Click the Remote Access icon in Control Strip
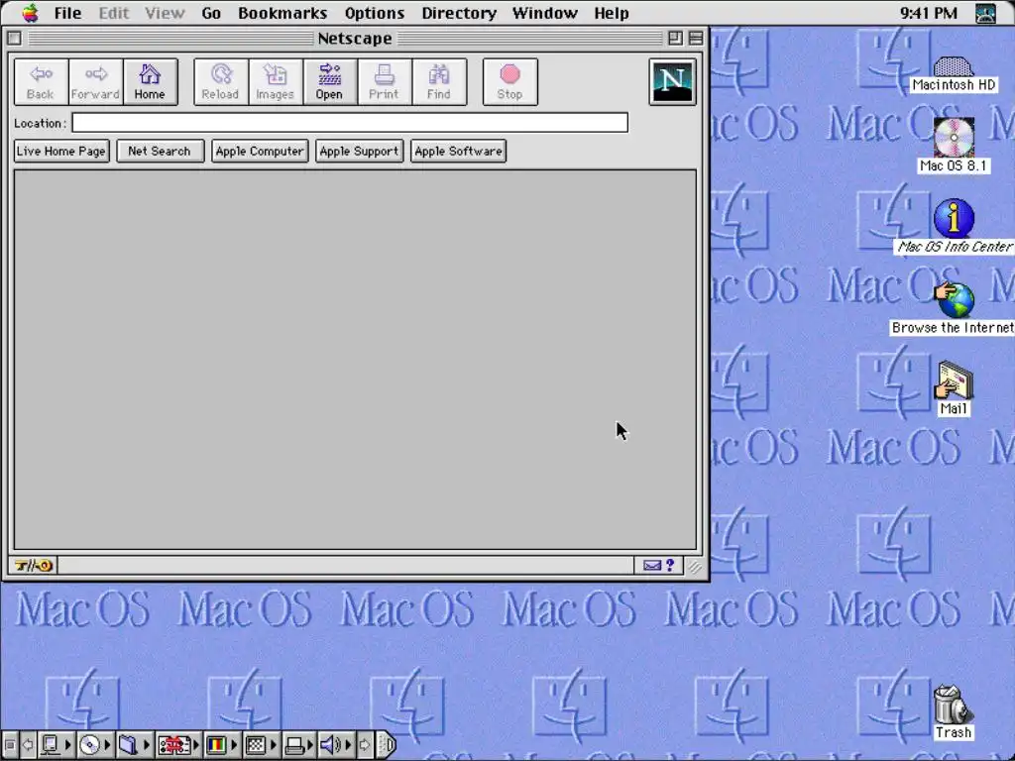Screen dimensions: 1015x761 pos(173,745)
